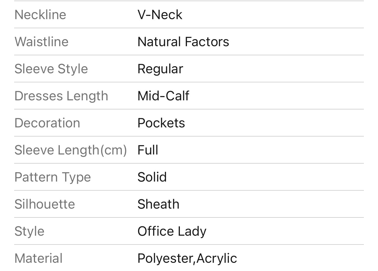Screen dimensions: 378x271
Task: Click the Sleeve Style label
Action: click(51, 69)
